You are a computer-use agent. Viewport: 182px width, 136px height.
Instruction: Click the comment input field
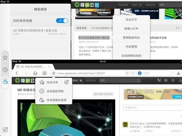[153, 108]
